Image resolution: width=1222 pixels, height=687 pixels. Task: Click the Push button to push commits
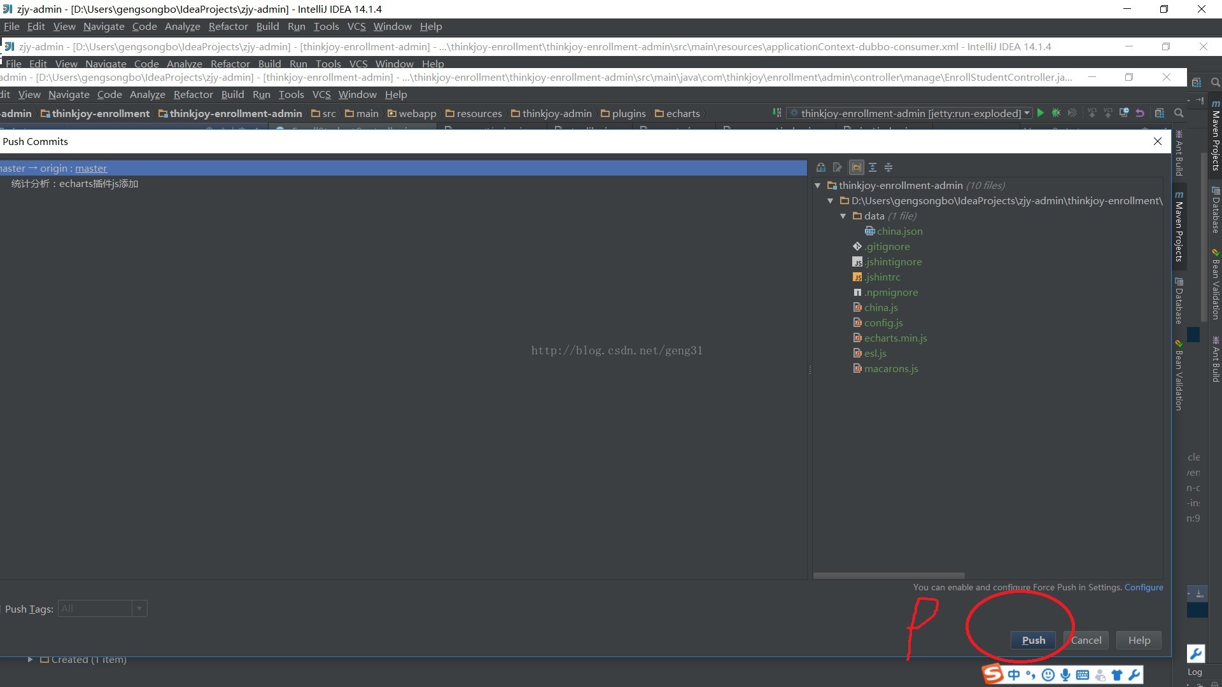tap(1033, 640)
